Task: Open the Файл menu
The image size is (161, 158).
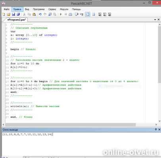Action: [7, 9]
